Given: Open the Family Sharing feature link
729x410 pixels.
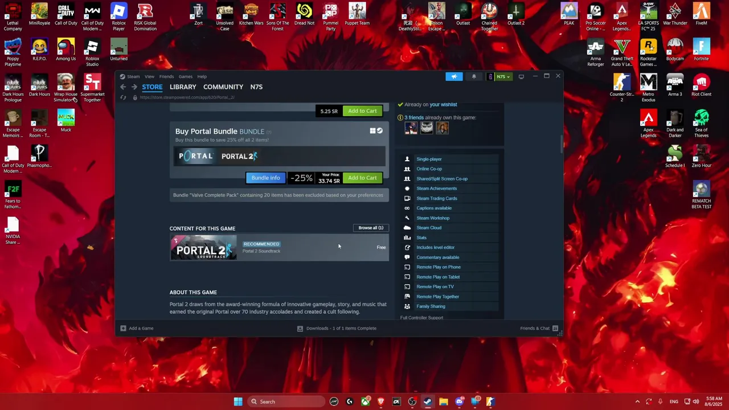Looking at the screenshot, I should tap(431, 306).
